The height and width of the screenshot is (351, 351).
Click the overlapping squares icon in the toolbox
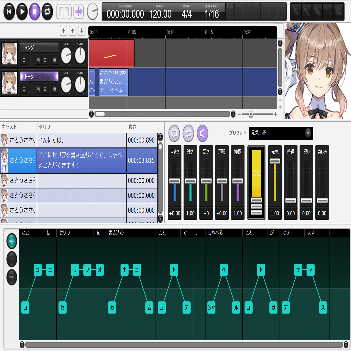338,12
